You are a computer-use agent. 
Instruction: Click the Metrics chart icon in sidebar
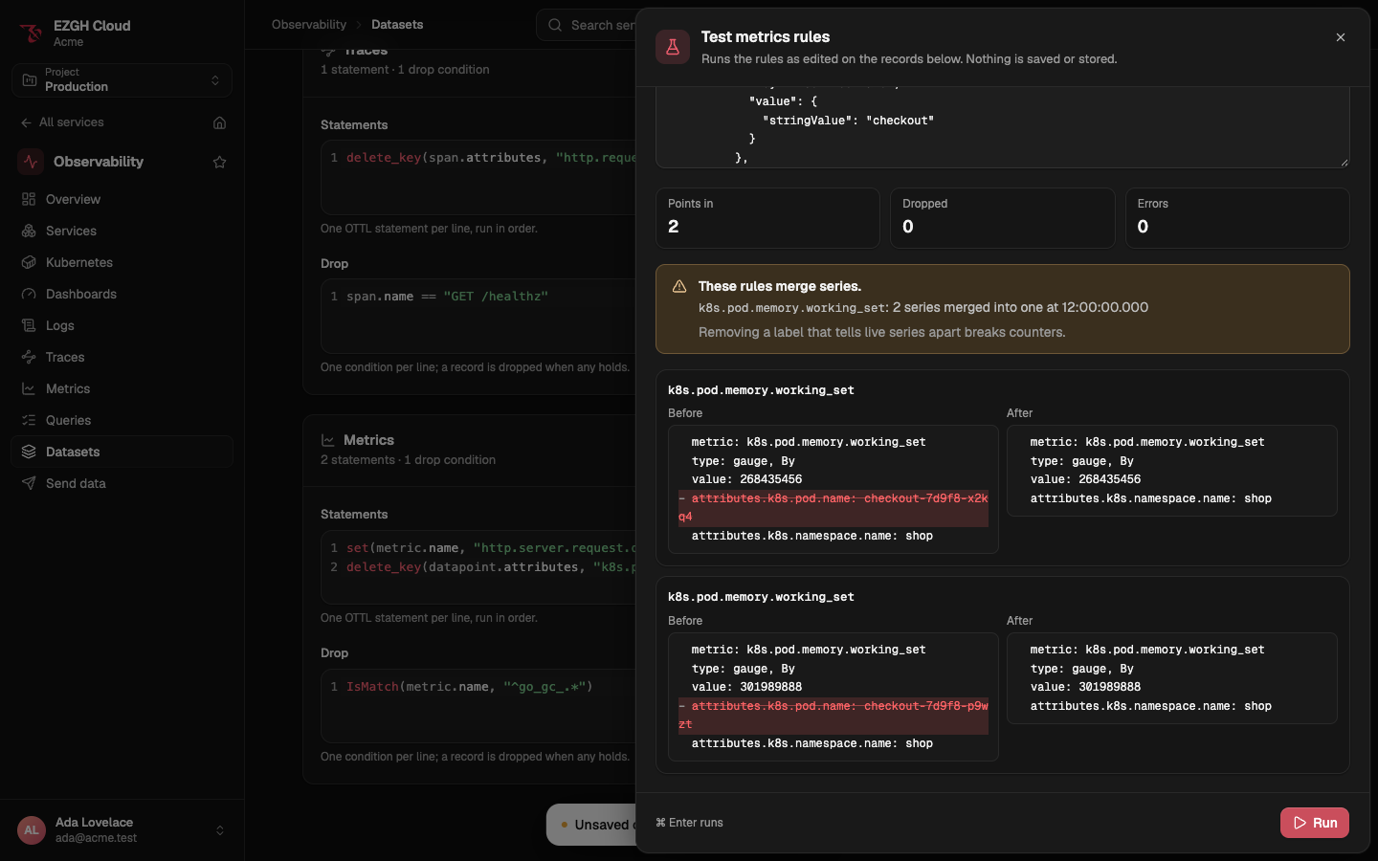29,388
